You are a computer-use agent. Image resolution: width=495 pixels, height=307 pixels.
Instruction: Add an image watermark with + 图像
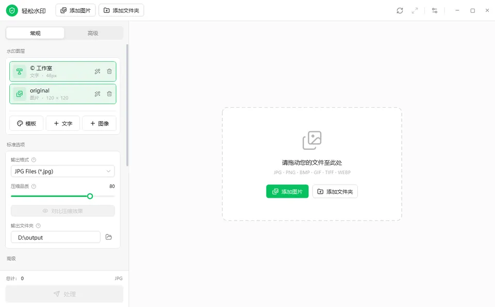point(99,124)
